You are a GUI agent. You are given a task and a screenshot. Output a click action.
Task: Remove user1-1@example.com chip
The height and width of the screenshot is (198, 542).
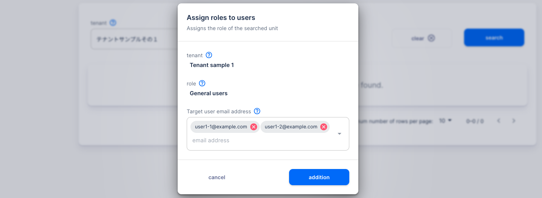(254, 127)
